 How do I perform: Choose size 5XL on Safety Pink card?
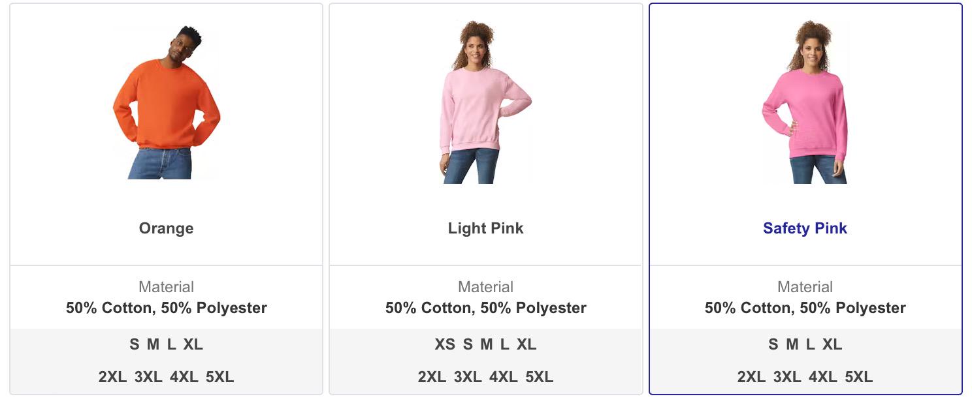tap(858, 377)
